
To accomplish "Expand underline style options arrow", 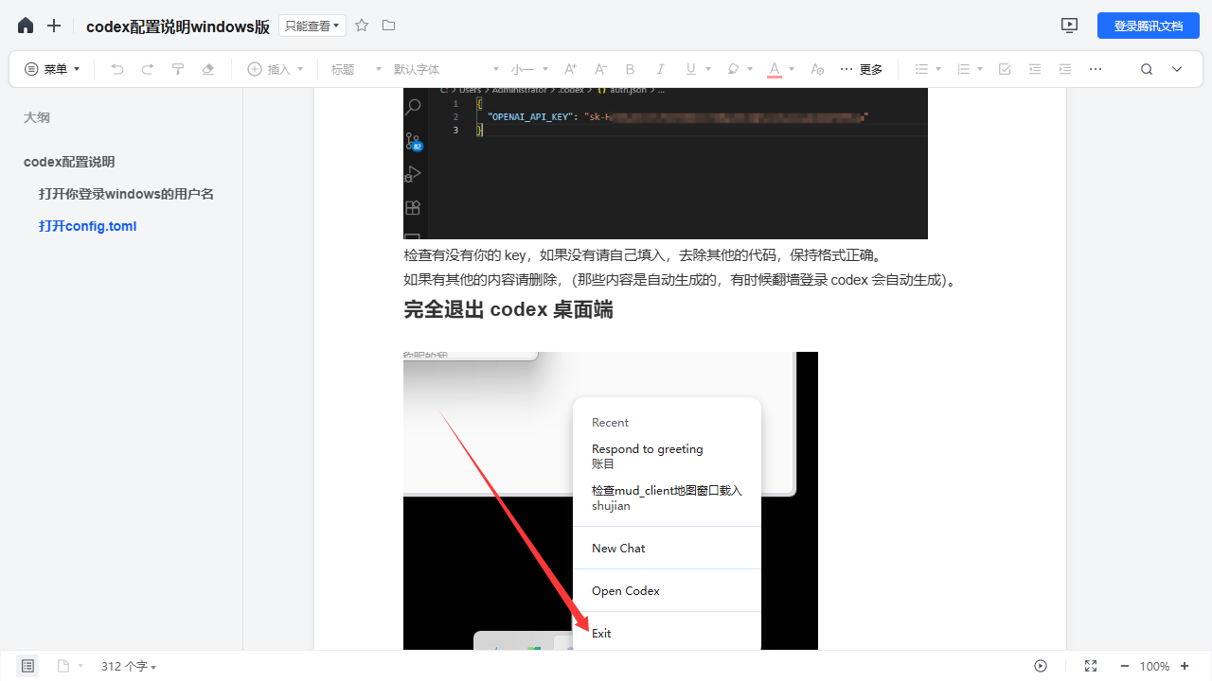I will [x=708, y=69].
